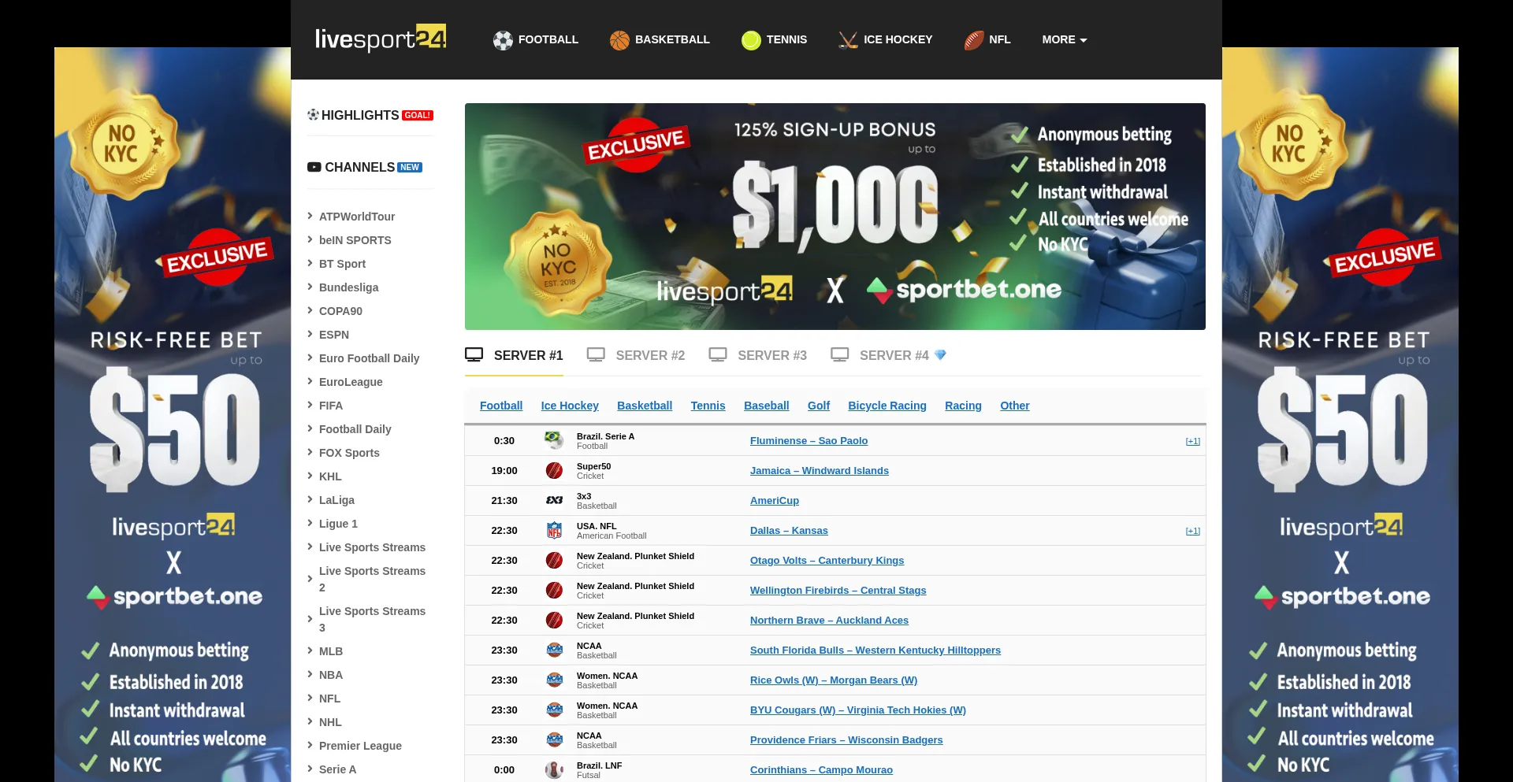Switch to SERVER #2 tab
1513x782 pixels.
click(x=636, y=355)
